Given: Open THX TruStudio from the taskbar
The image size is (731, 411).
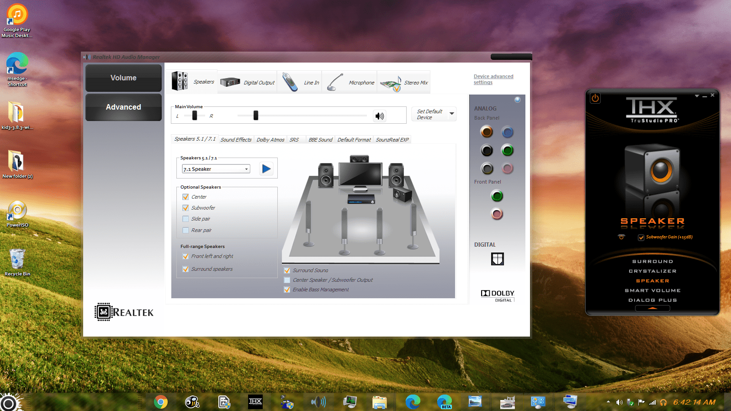Looking at the screenshot, I should (x=255, y=402).
